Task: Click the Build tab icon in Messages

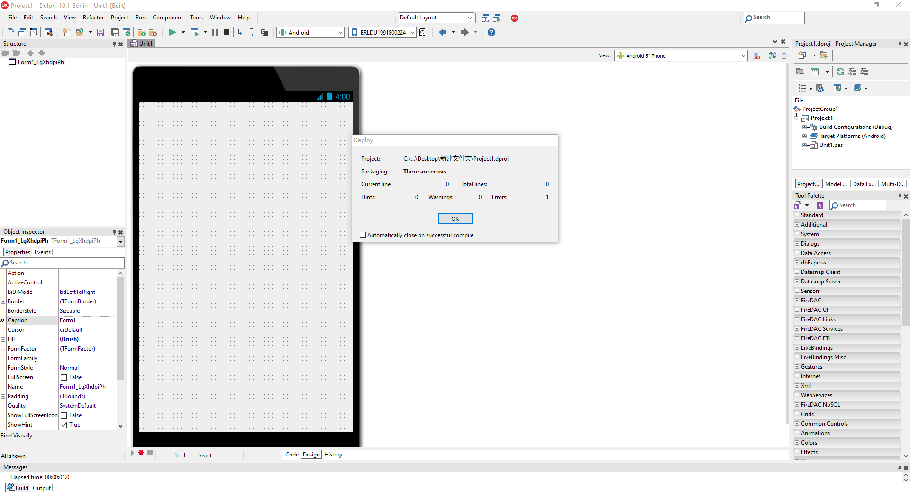Action: pos(10,487)
